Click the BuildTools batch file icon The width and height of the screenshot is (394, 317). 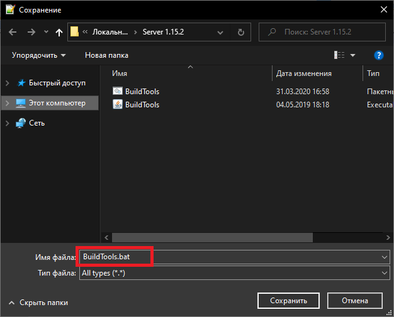point(117,91)
